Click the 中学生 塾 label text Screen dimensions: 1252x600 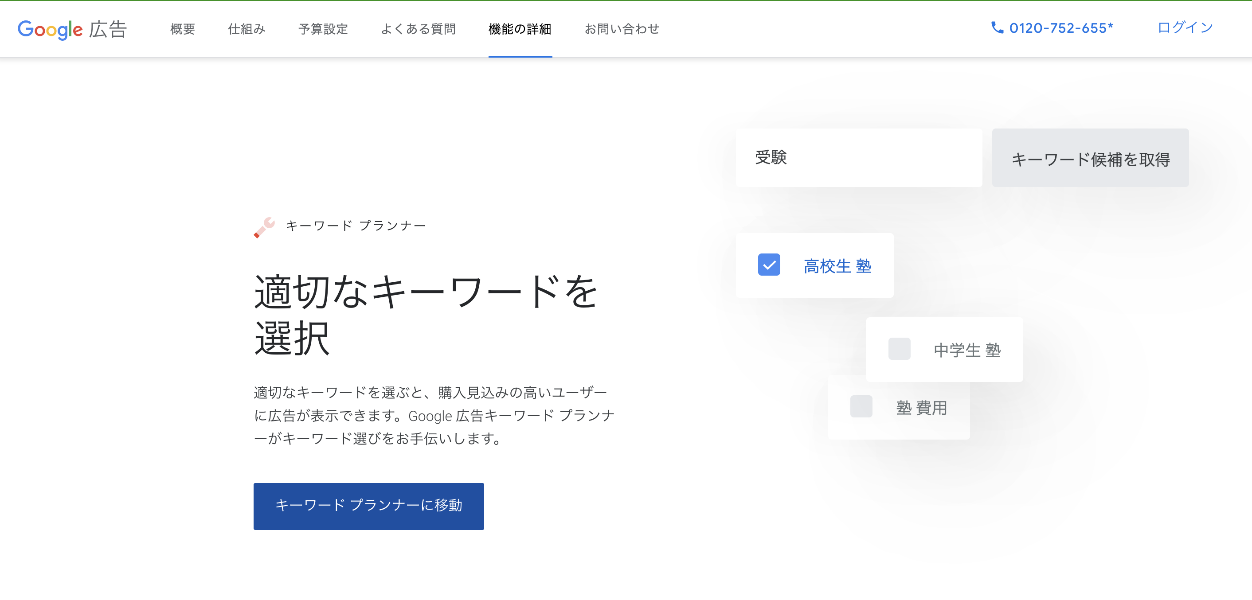coord(967,350)
